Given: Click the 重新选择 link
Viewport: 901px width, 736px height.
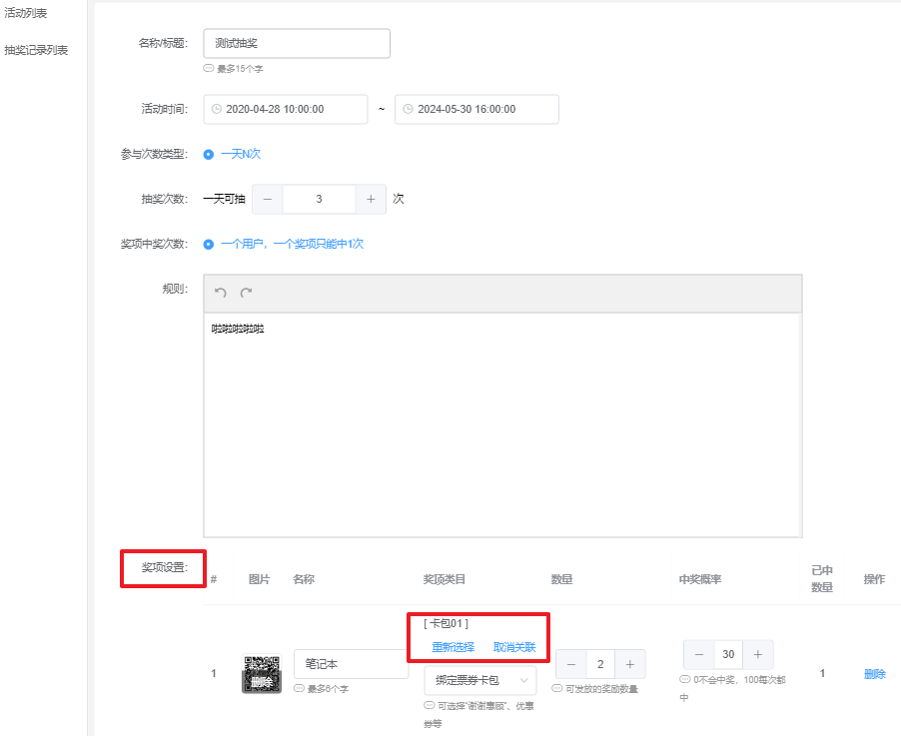Looking at the screenshot, I should (x=452, y=647).
